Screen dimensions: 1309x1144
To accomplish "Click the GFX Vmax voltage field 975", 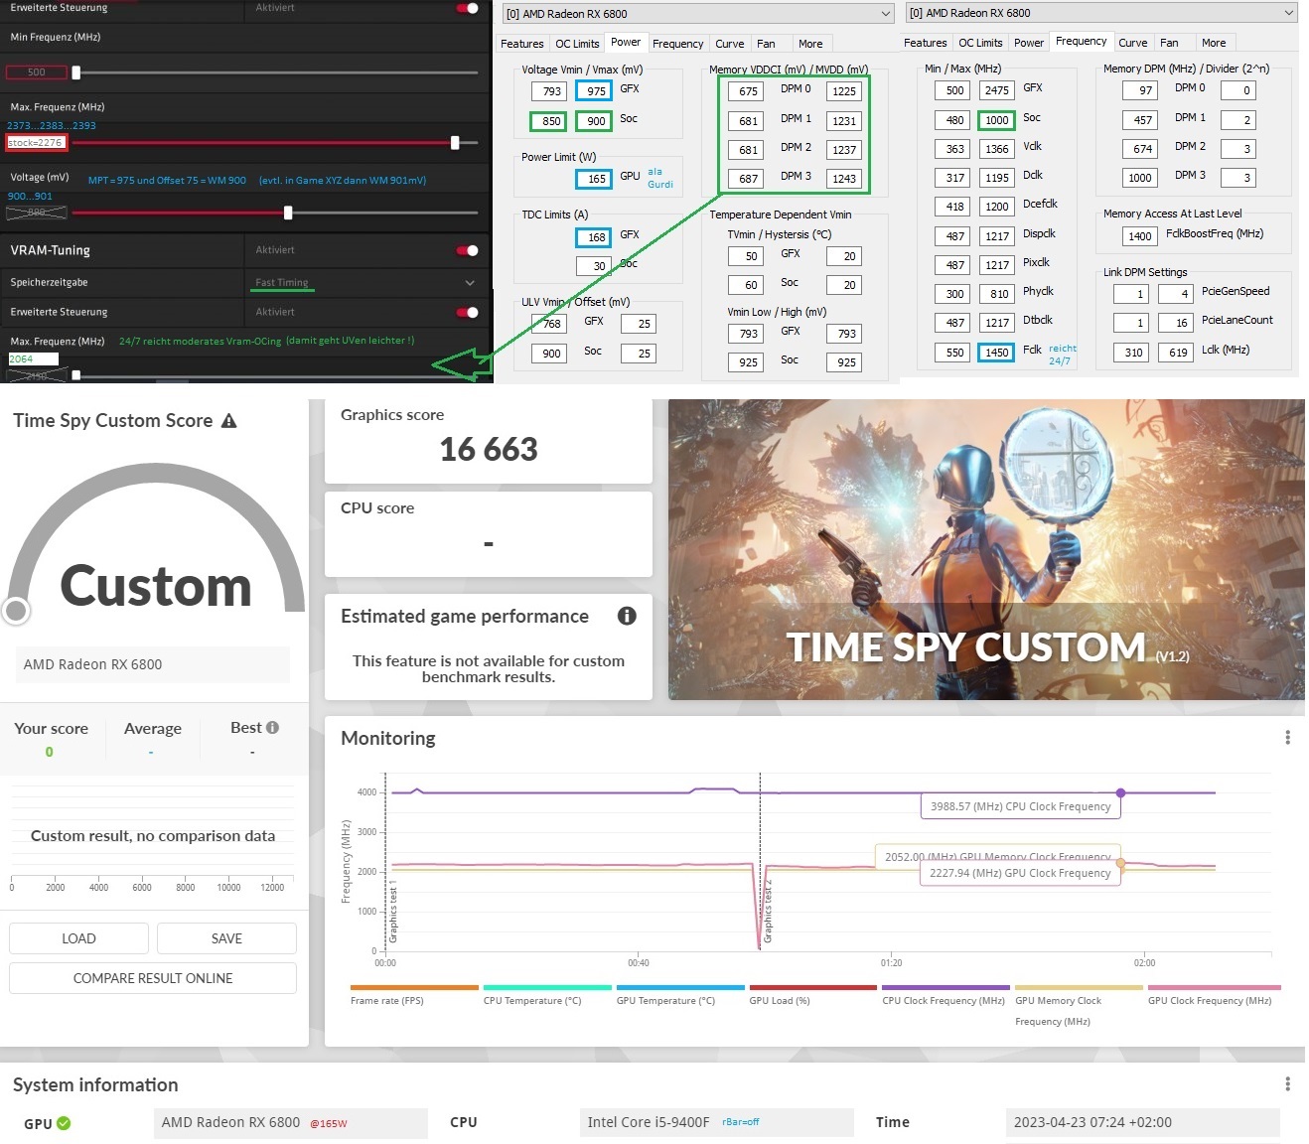I will tap(595, 91).
